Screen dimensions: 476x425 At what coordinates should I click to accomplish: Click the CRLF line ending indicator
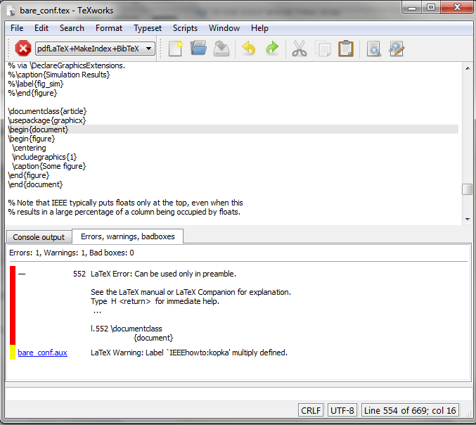(x=311, y=410)
